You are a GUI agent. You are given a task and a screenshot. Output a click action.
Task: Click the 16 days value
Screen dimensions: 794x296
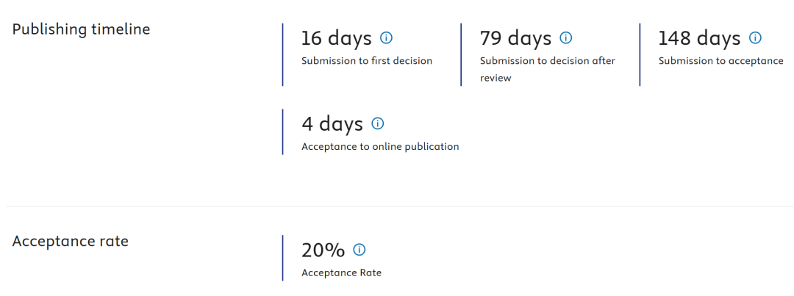337,38
